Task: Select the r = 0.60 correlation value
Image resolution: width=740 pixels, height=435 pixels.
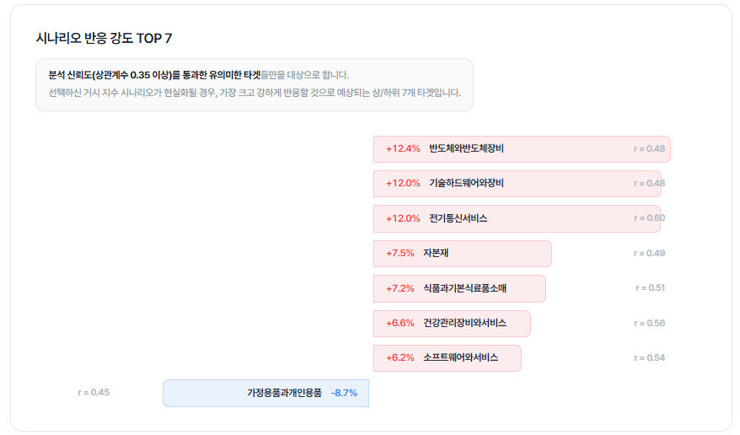Action: coord(649,218)
